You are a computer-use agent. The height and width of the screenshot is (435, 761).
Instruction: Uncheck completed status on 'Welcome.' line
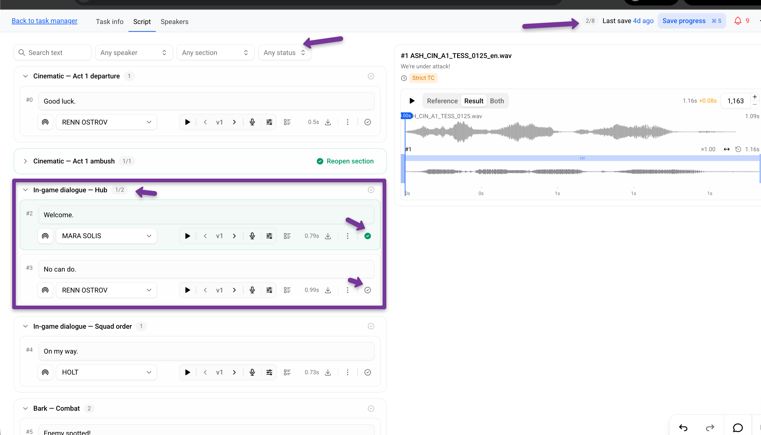367,236
